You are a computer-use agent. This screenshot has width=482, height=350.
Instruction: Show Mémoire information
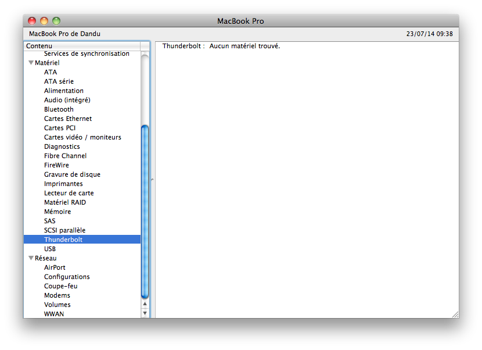57,212
